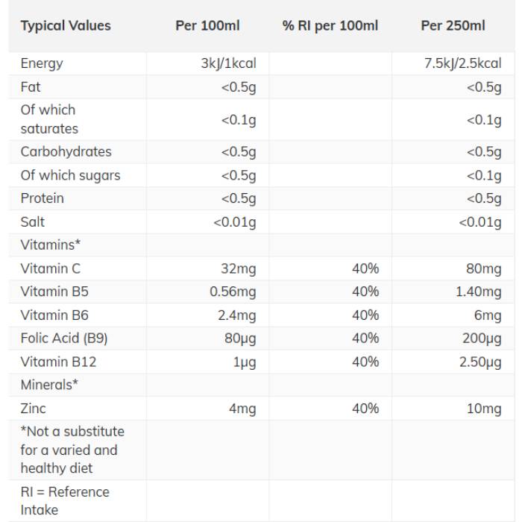Click the 'Carbohydrates' row label
This screenshot has height=522, width=522.
(66, 151)
